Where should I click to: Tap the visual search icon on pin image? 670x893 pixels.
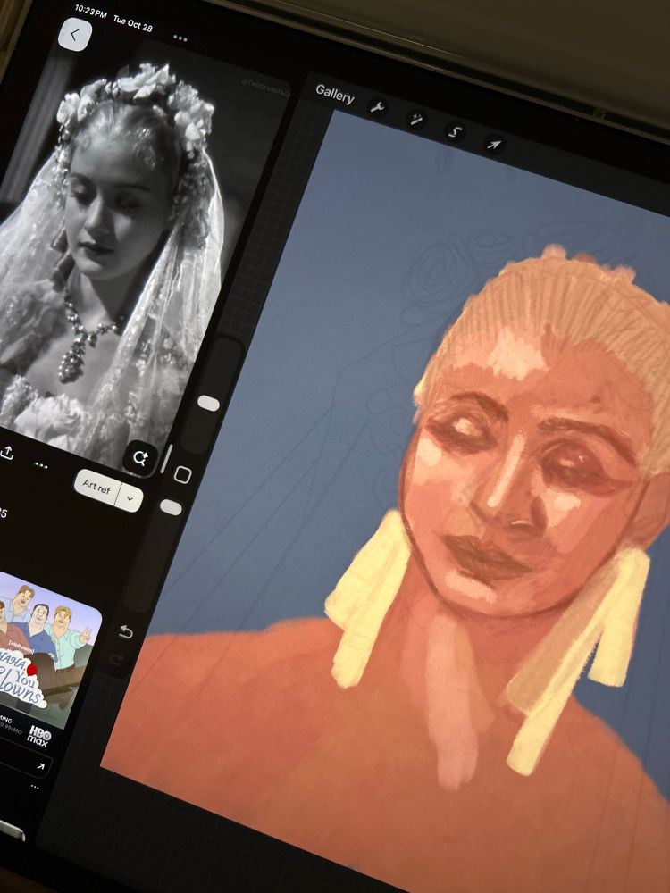pos(140,457)
